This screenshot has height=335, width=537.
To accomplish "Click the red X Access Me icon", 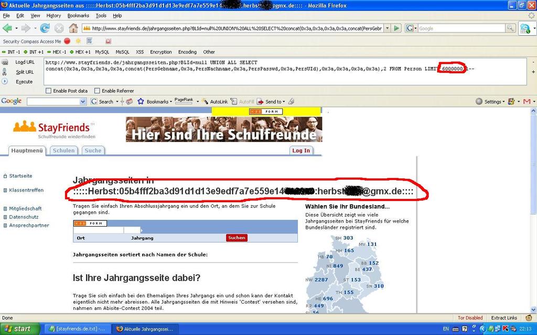I will tap(108, 41).
